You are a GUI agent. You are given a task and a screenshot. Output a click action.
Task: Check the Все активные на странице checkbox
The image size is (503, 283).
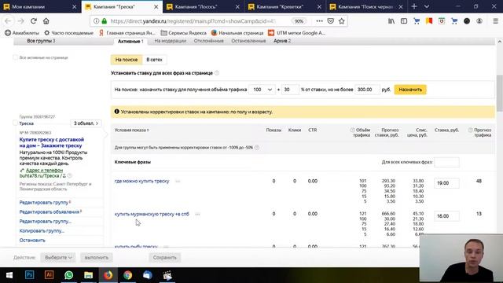pos(15,57)
